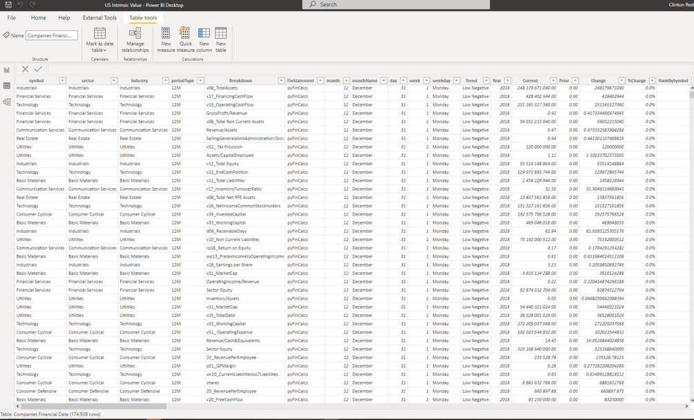Click inside the formula bar
The width and height of the screenshot is (694, 420).
click(x=369, y=69)
